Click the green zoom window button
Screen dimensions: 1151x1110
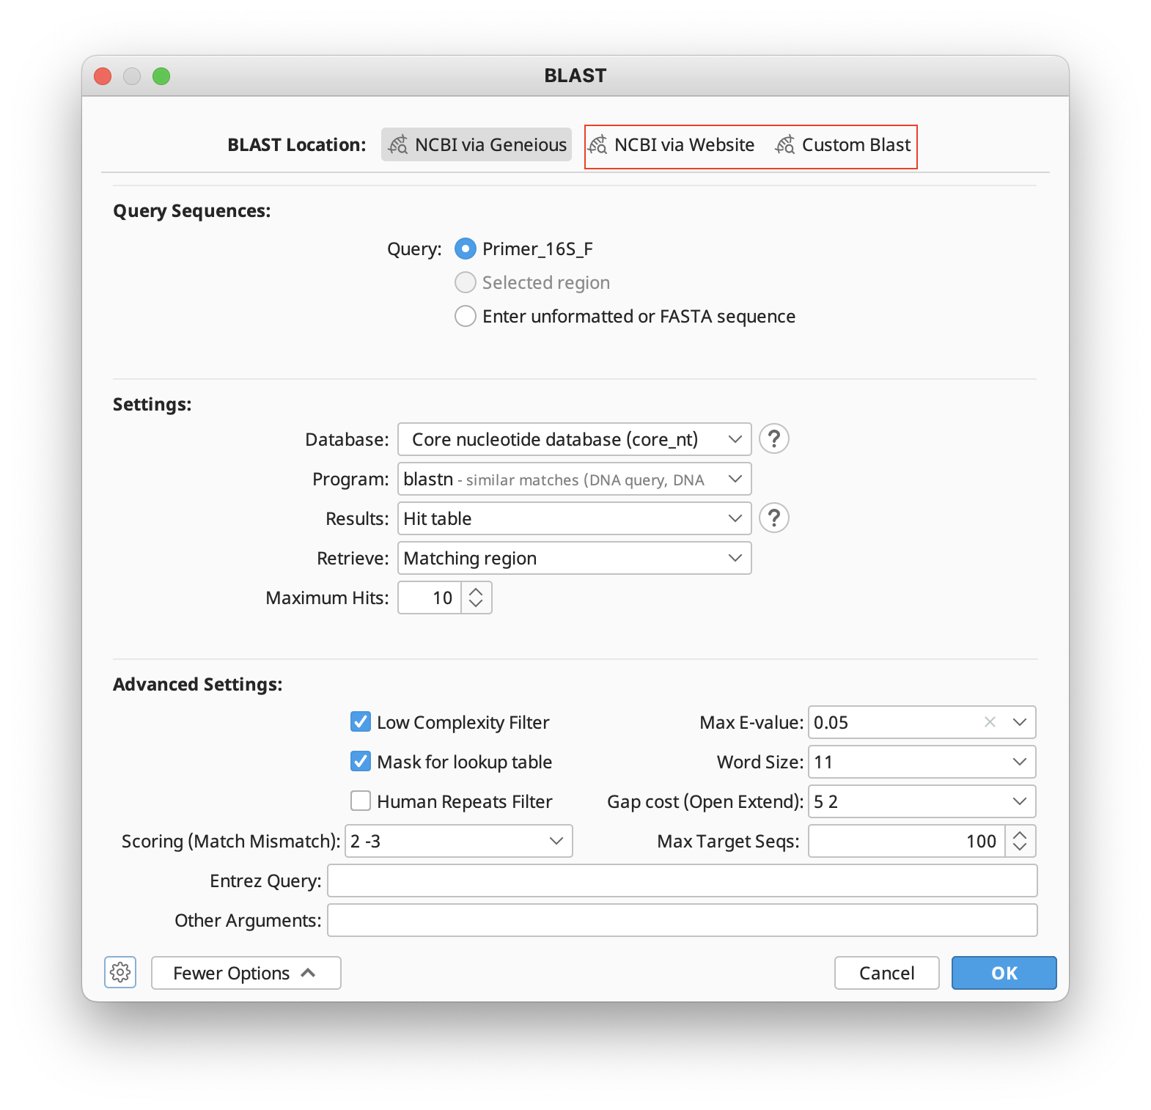click(161, 76)
